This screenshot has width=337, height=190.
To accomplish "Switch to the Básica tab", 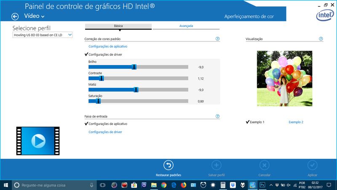I will [118, 26].
